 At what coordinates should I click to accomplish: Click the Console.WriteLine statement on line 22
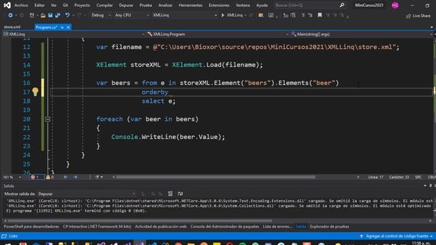click(168, 137)
